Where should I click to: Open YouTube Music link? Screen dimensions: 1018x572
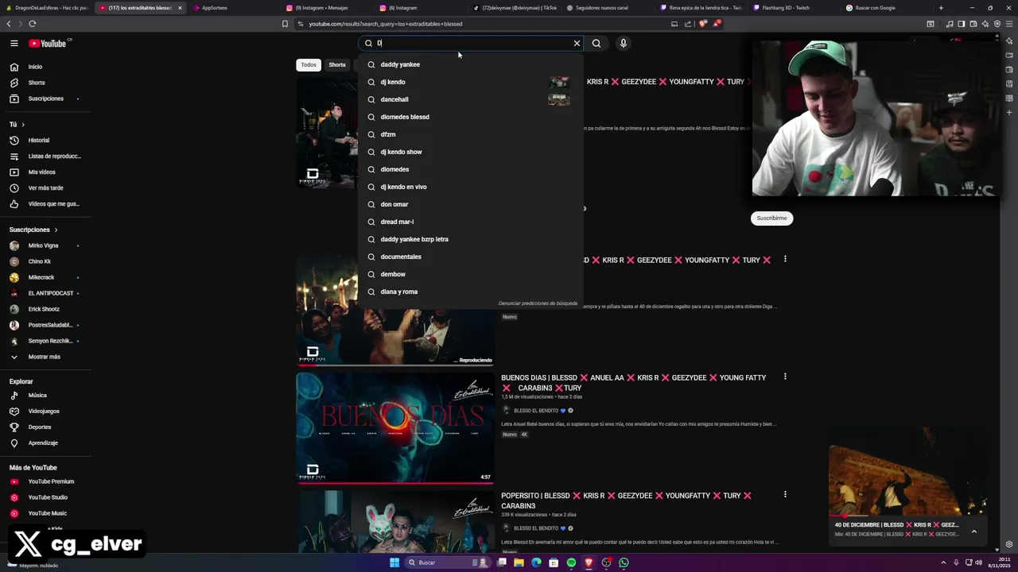click(x=45, y=513)
